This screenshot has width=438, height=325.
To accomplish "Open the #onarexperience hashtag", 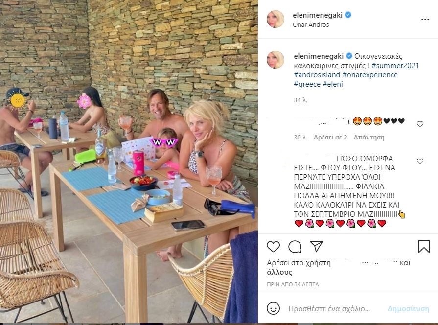I will pyautogui.click(x=370, y=75).
